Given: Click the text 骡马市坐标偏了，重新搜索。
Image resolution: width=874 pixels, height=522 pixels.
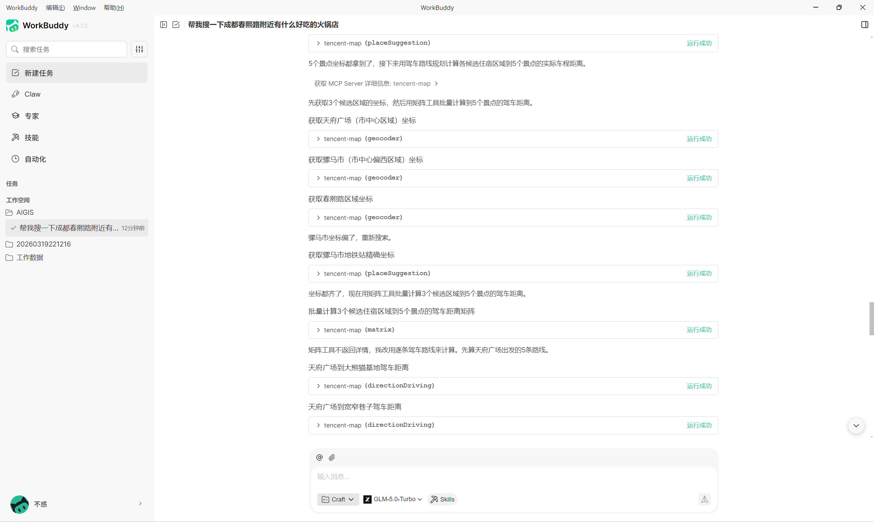Looking at the screenshot, I should [x=350, y=238].
